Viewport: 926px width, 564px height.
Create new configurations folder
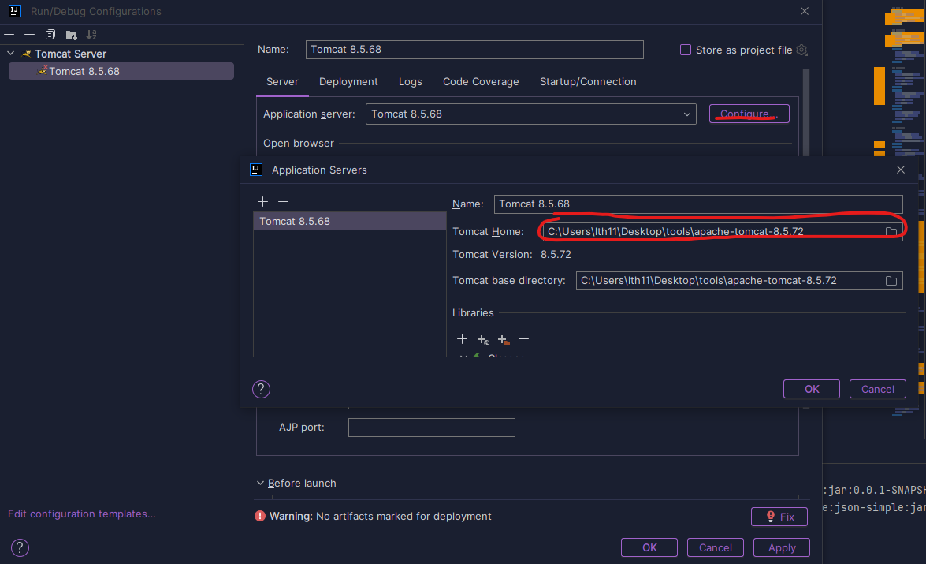click(72, 35)
